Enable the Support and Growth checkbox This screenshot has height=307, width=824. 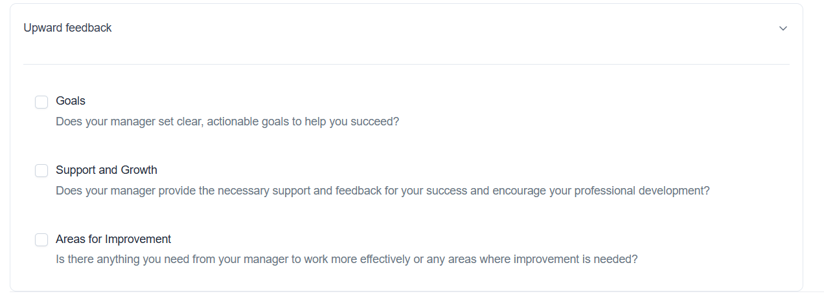tap(41, 171)
